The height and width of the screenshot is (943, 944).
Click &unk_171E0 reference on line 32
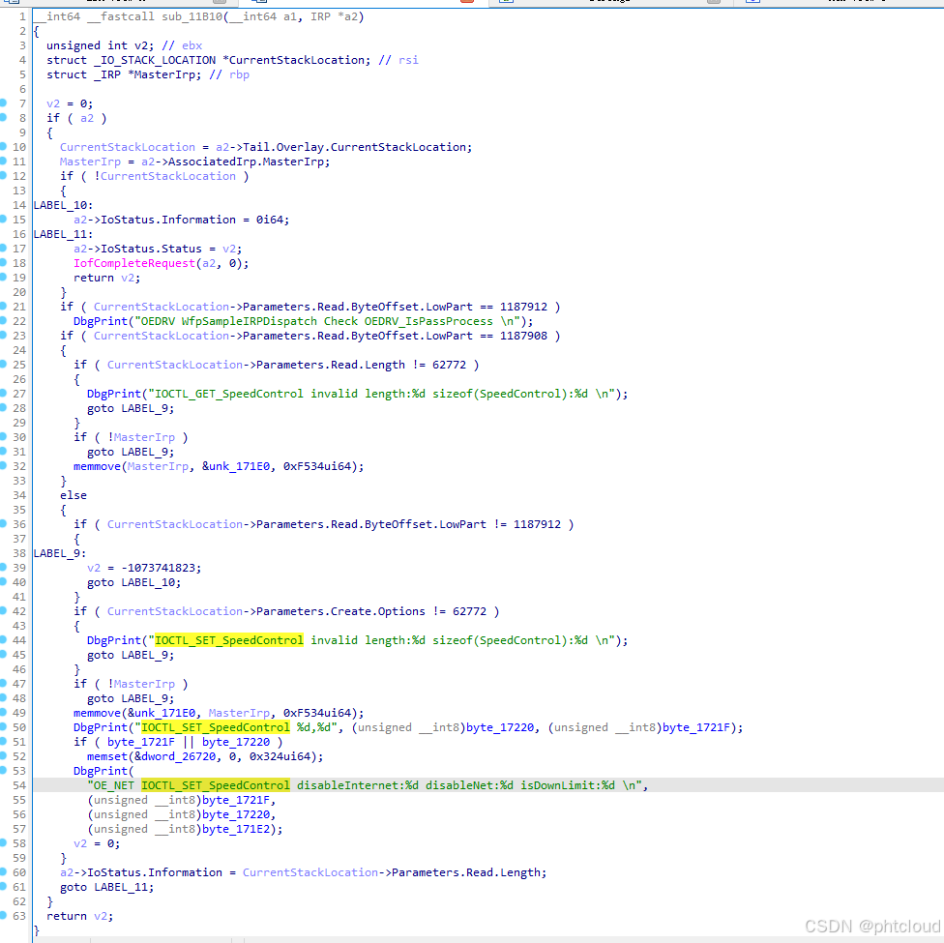click(x=235, y=466)
